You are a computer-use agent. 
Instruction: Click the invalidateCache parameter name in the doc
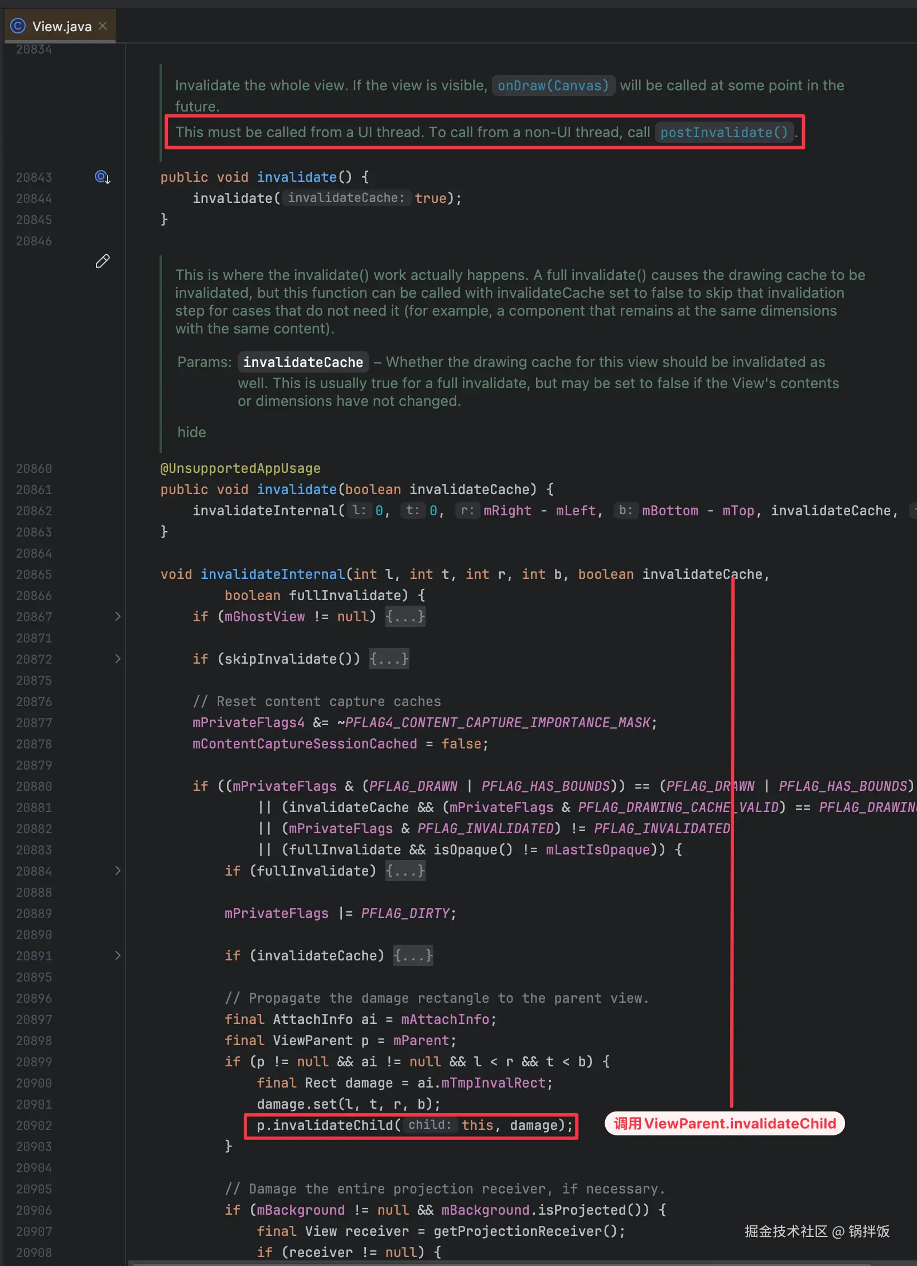click(x=303, y=363)
